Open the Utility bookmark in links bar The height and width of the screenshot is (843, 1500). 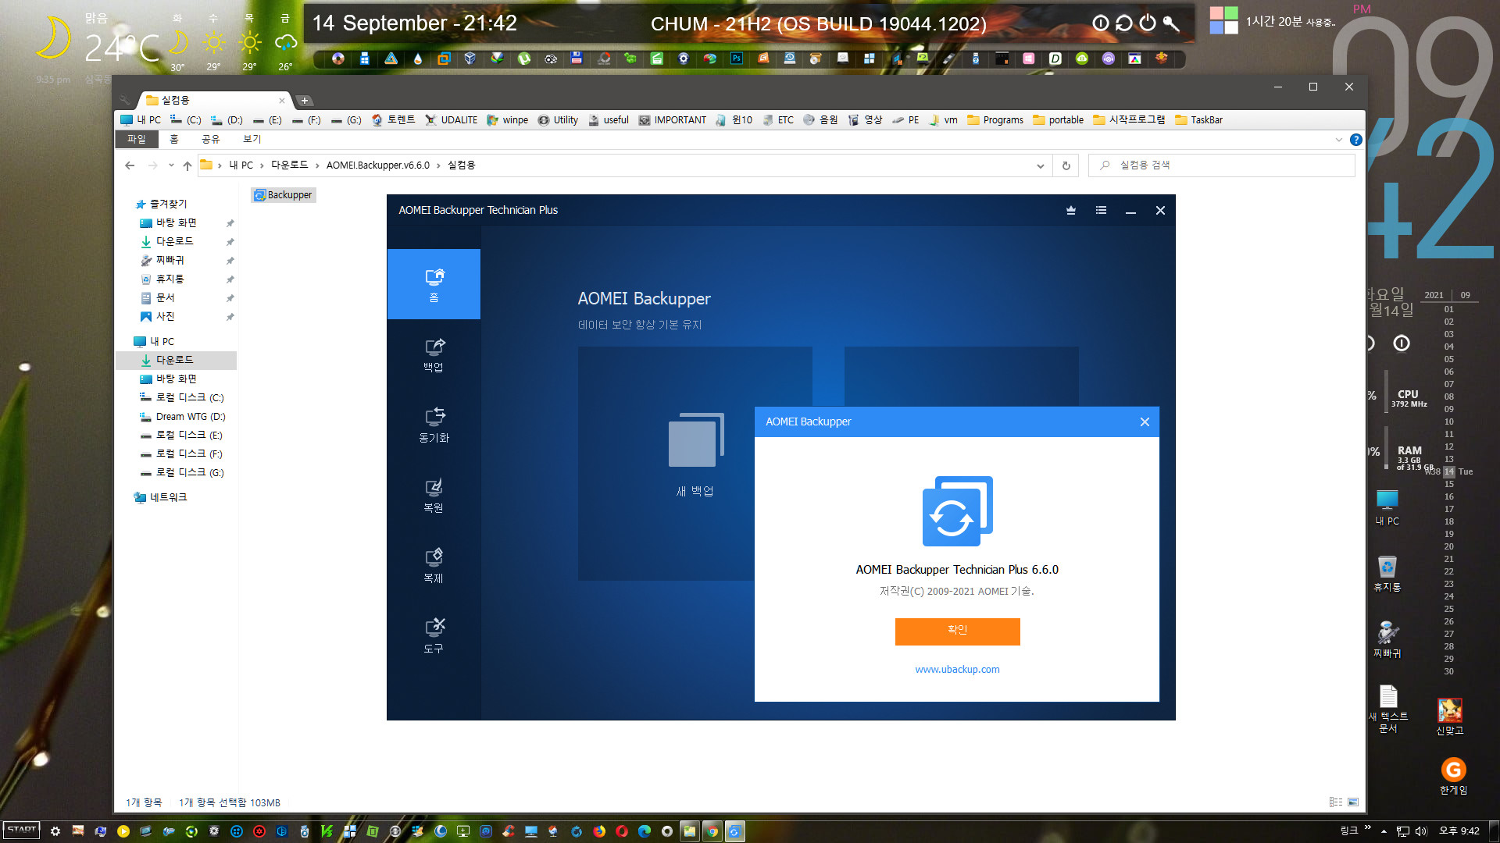coord(559,120)
